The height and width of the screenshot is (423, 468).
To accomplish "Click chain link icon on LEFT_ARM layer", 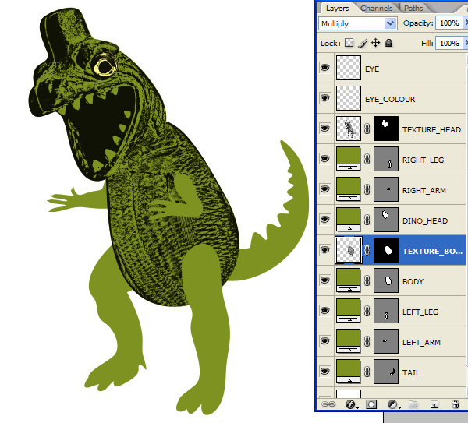I will [x=367, y=341].
